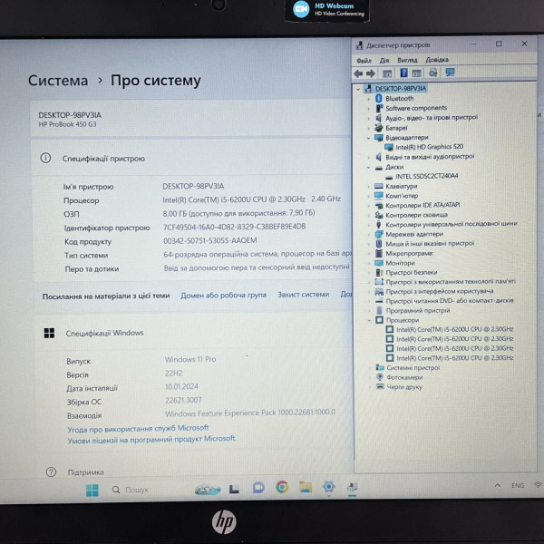The height and width of the screenshot is (544, 544).
Task: Select the Миша й інші вказівні пристрої icon
Action: (x=379, y=244)
